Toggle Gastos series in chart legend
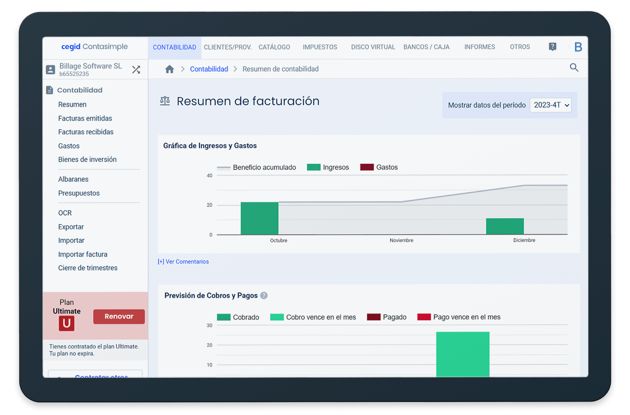The height and width of the screenshot is (415, 630). [x=379, y=167]
